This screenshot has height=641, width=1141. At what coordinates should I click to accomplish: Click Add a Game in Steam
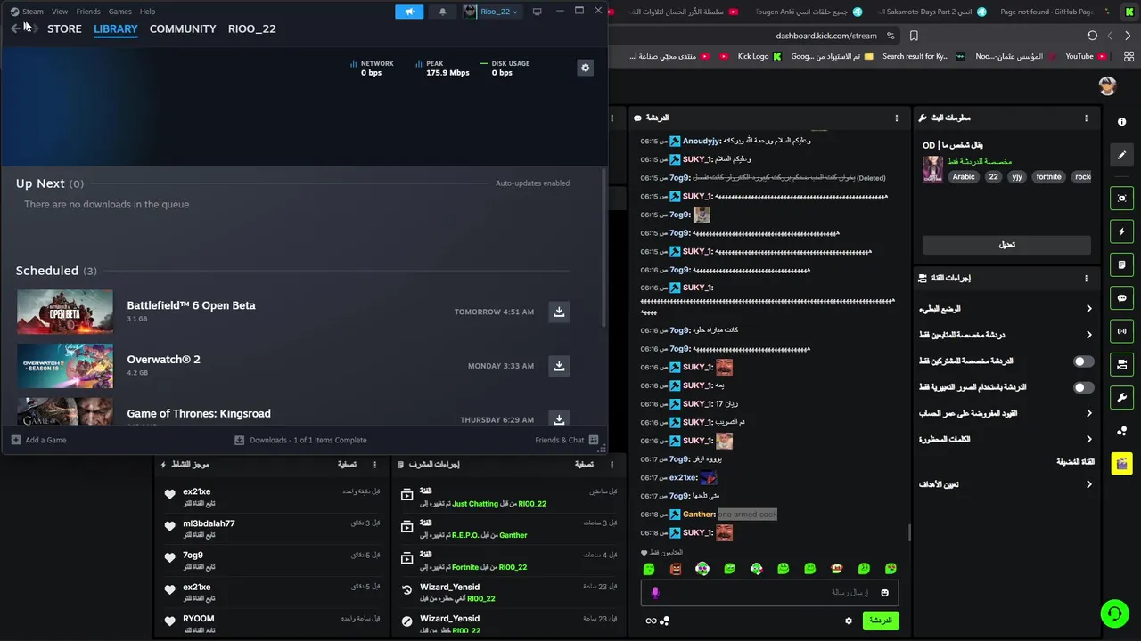coord(39,440)
